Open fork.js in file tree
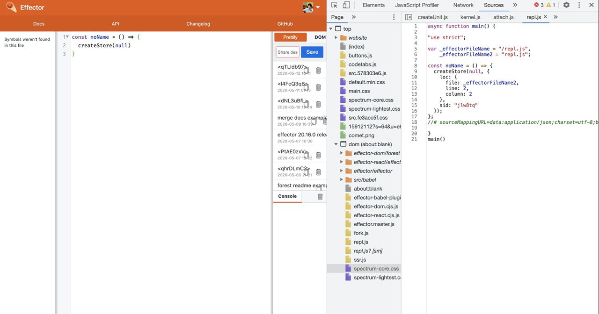The width and height of the screenshot is (599, 314). pyautogui.click(x=361, y=233)
